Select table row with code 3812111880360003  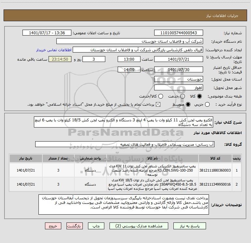coord(125,170)
